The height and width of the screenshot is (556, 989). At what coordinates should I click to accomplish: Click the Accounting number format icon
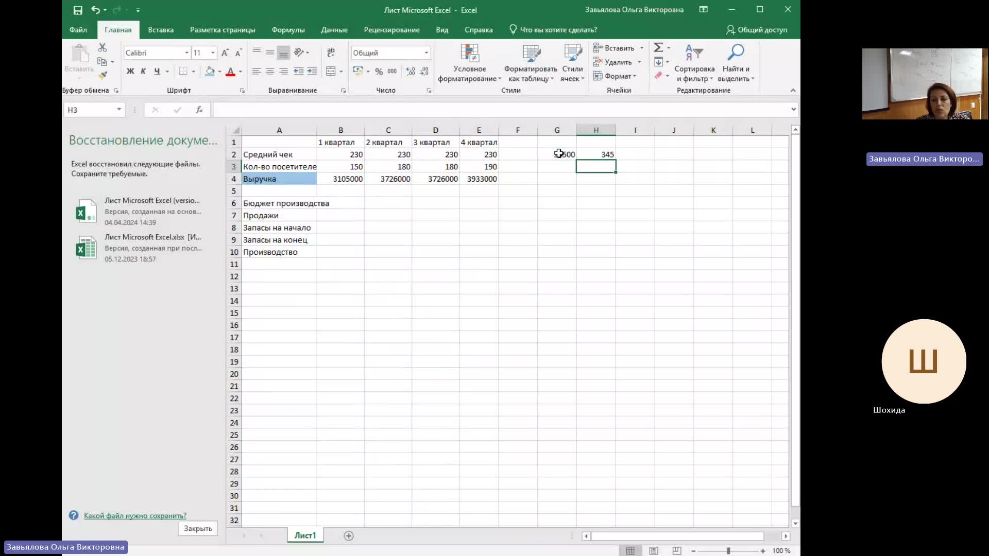pos(357,72)
